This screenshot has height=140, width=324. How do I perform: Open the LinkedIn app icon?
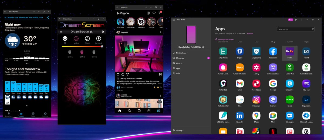coord(239,116)
